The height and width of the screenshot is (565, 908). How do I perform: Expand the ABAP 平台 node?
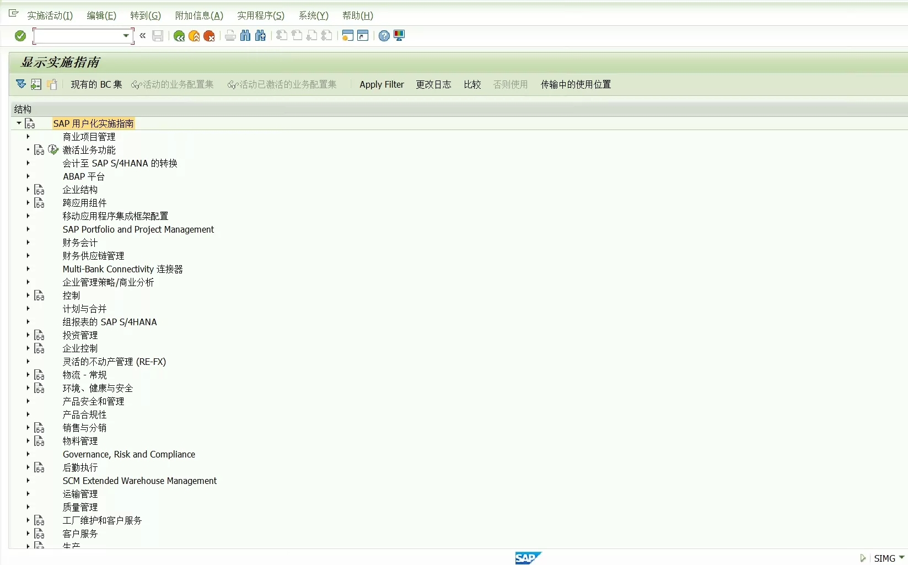pyautogui.click(x=28, y=176)
